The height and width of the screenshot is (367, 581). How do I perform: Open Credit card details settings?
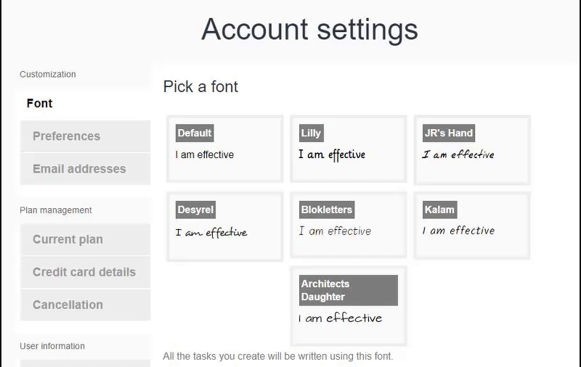click(x=86, y=272)
